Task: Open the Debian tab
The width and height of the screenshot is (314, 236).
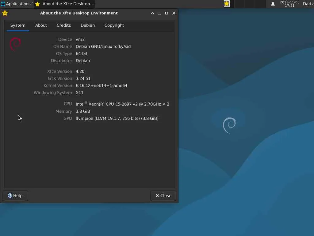Action: tap(88, 25)
